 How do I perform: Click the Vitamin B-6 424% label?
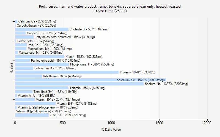[x=77, y=104]
